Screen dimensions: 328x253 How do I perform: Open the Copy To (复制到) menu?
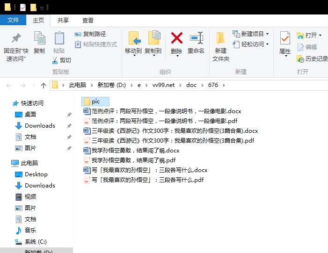click(x=153, y=43)
